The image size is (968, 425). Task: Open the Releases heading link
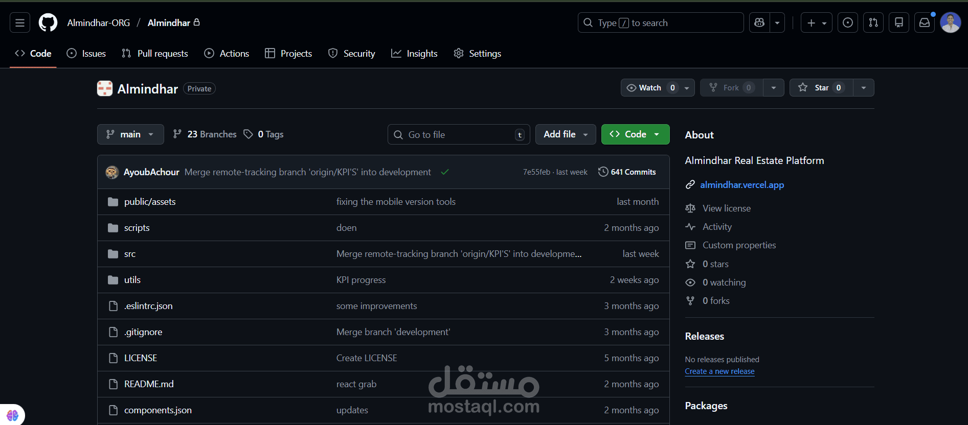[704, 336]
